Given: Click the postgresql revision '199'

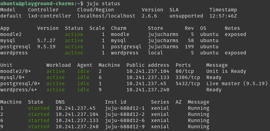Looking at the screenshot, I should pyautogui.click(x=189, y=47).
